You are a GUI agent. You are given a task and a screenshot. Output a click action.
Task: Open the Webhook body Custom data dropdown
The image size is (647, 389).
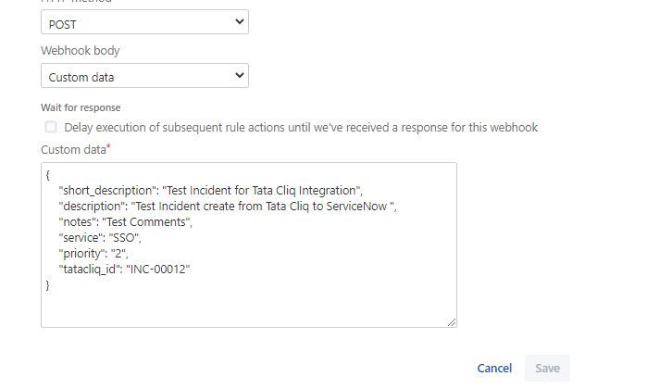(x=144, y=76)
